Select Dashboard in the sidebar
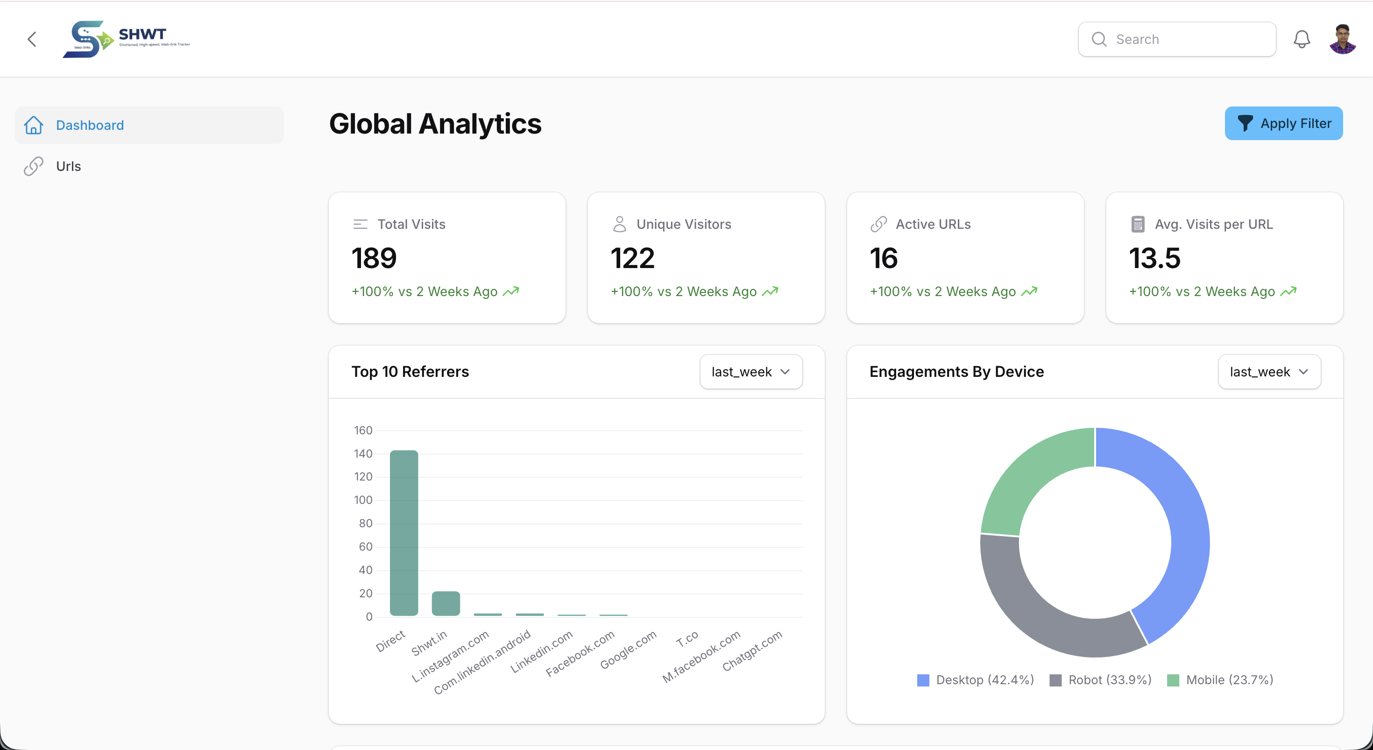The image size is (1373, 750). (x=90, y=125)
